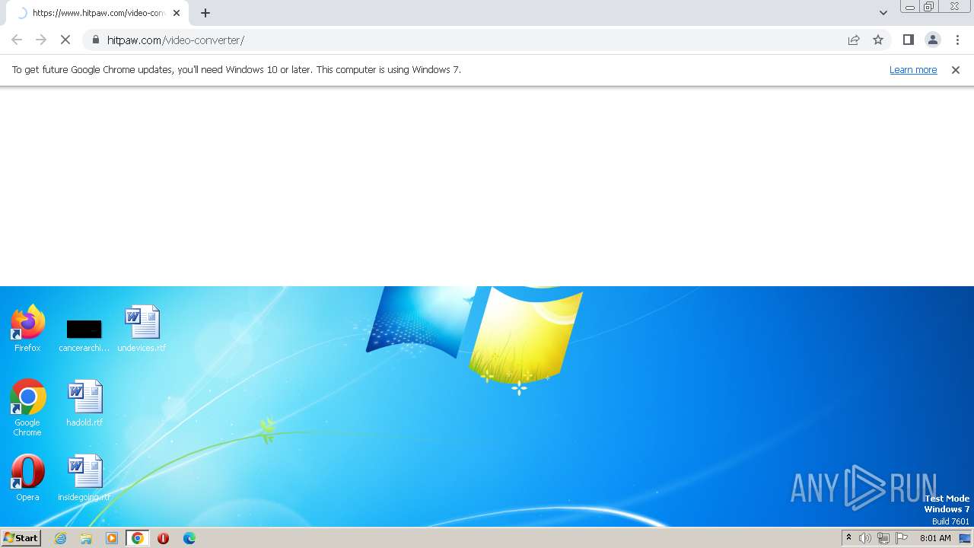Select undevices.rtf desktop file
Screen dimensions: 974x548
tap(142, 329)
